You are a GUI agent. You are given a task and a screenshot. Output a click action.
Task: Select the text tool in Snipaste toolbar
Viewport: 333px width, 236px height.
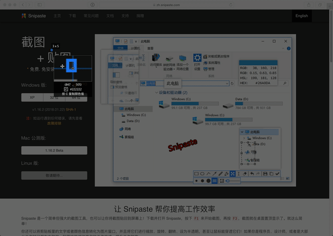[x=238, y=174]
